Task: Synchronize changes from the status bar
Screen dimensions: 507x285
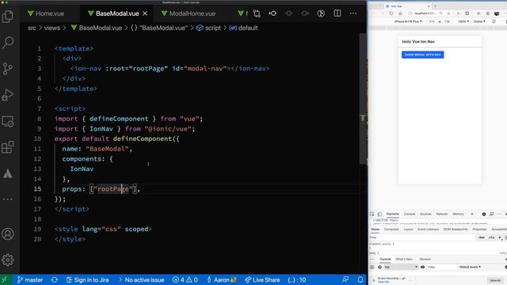Action: [55, 279]
